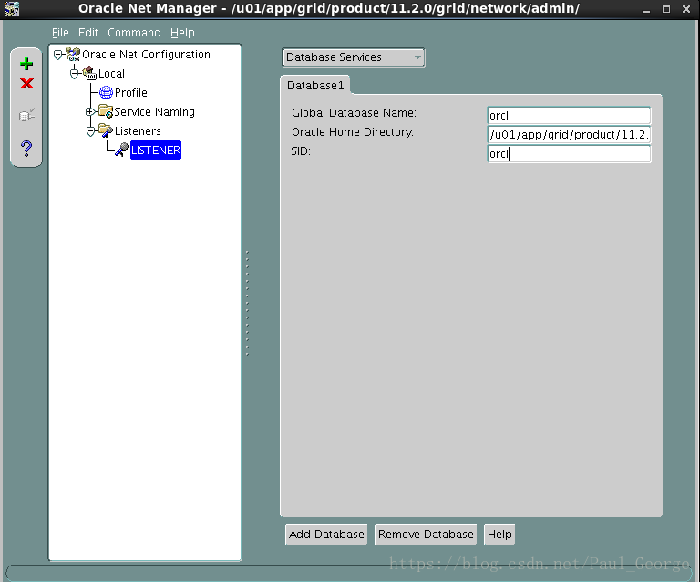Collapse the Listeners tree node
Image resolution: width=700 pixels, height=582 pixels.
coord(90,131)
